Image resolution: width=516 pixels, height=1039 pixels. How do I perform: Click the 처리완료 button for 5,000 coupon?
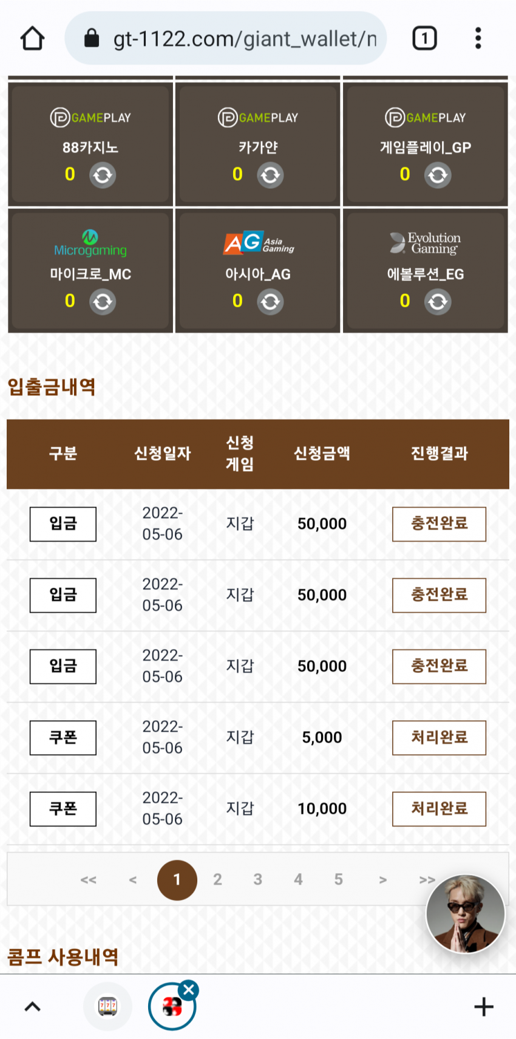(439, 738)
